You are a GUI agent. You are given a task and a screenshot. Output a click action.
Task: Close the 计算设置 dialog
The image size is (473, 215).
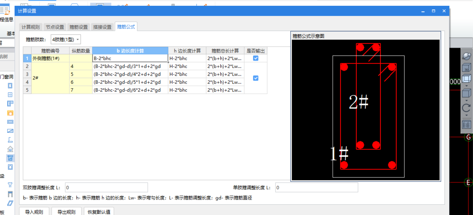pyautogui.click(x=444, y=11)
